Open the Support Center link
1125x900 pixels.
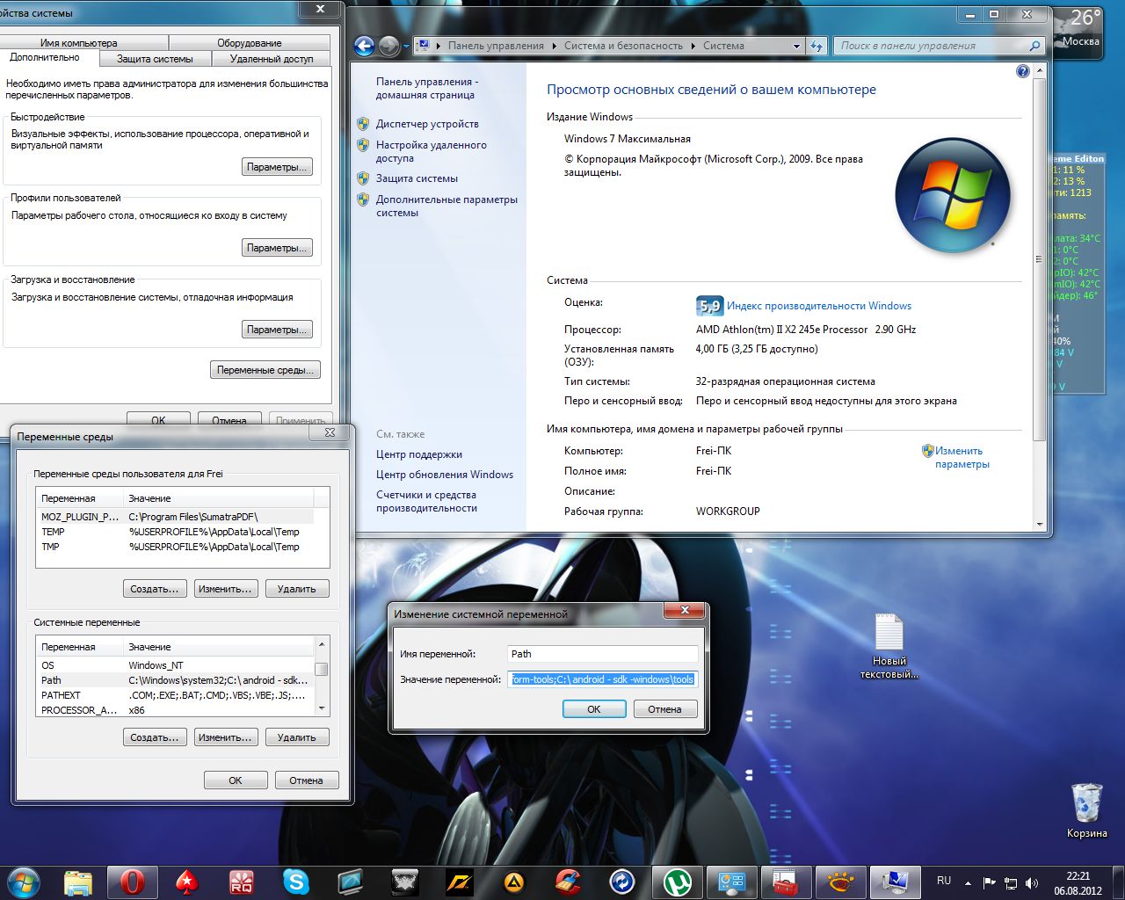tap(418, 454)
